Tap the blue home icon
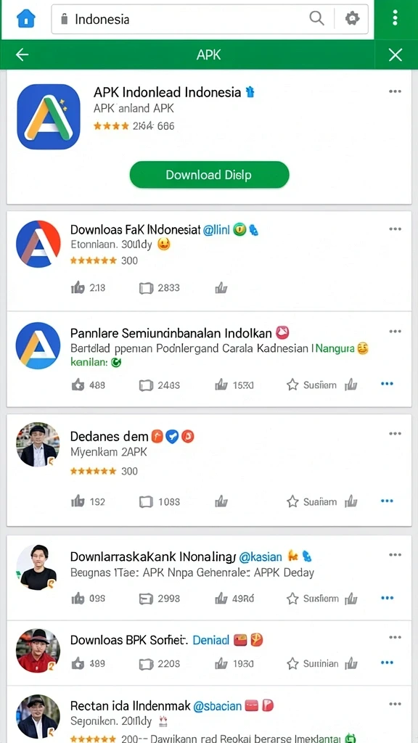Image resolution: width=418 pixels, height=743 pixels. pyautogui.click(x=25, y=19)
